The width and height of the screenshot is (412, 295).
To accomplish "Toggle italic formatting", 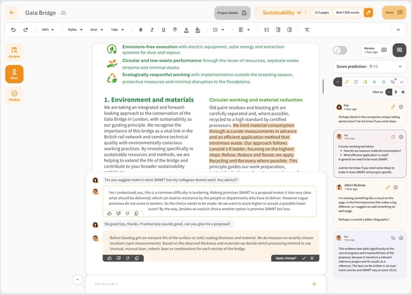I will [152, 29].
